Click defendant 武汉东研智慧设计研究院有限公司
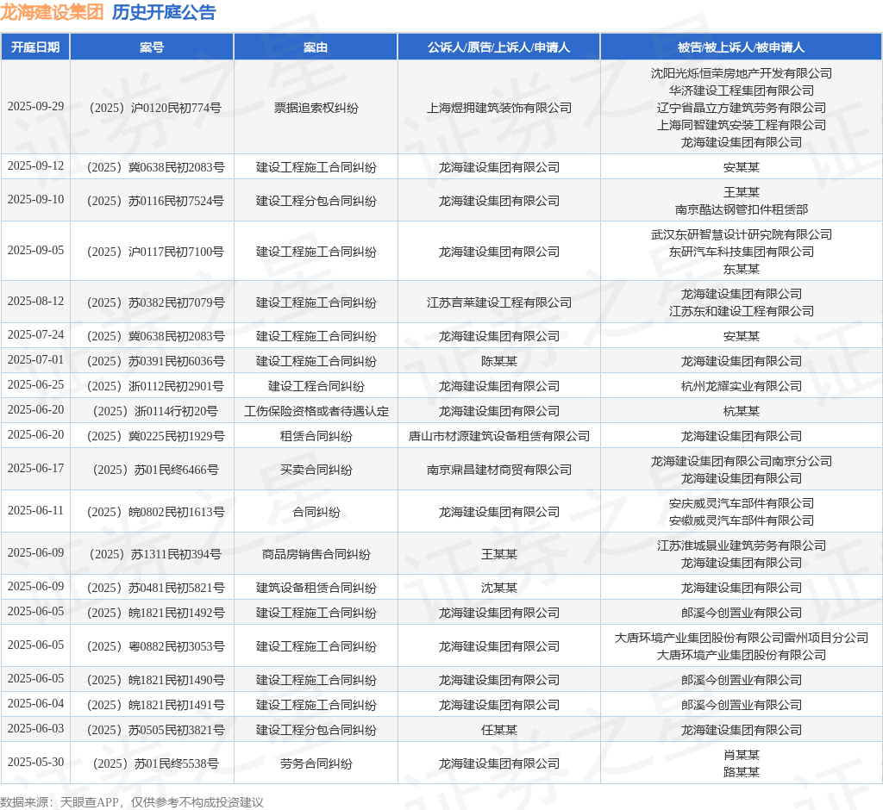883x810 pixels. (x=741, y=234)
